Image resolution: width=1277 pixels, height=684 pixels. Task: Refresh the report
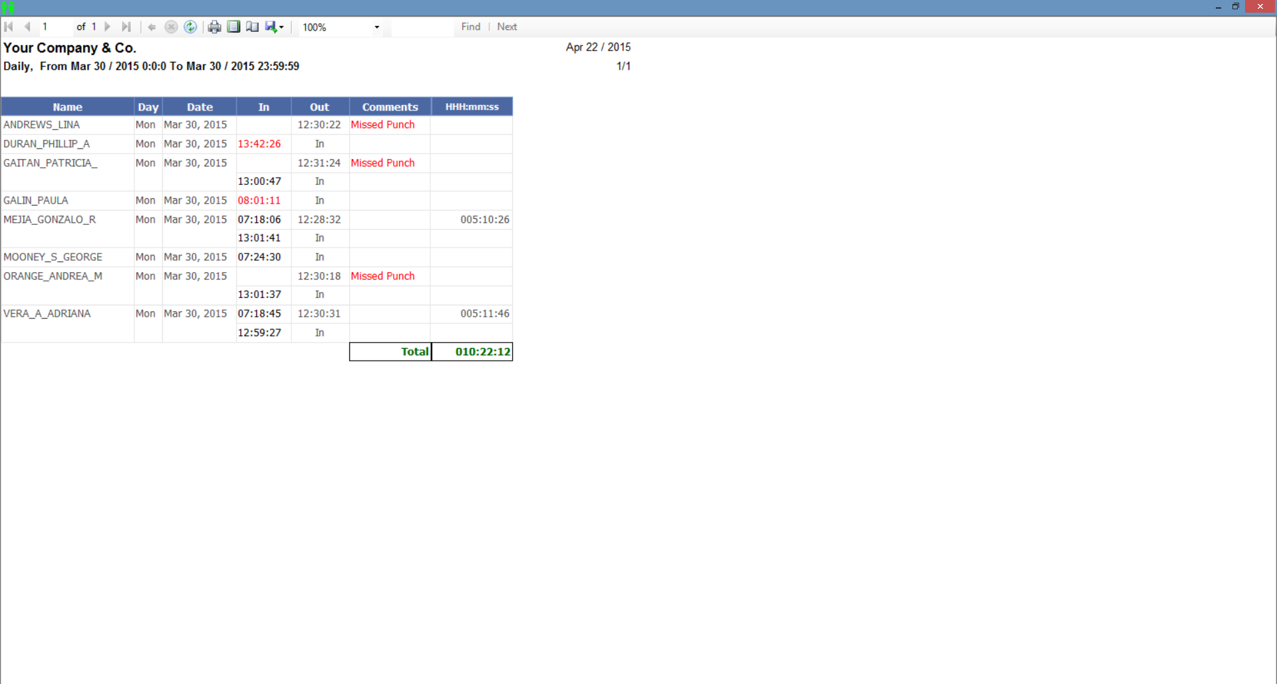190,27
